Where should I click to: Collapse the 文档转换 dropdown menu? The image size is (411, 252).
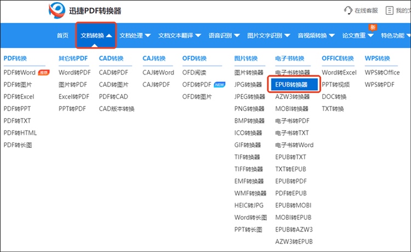tap(96, 36)
